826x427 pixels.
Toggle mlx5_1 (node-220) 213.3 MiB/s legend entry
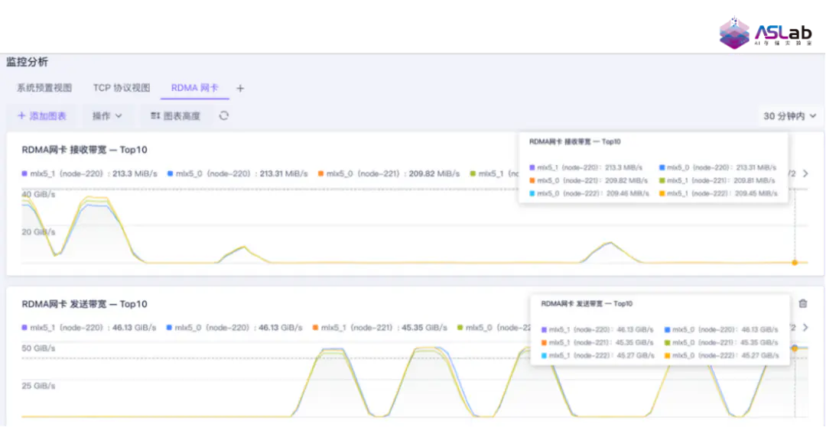tap(89, 173)
